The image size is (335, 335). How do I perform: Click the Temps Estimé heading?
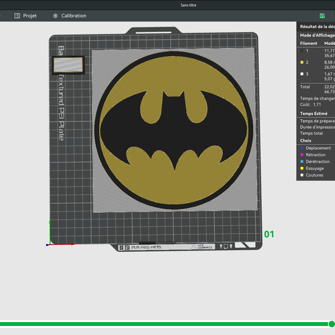click(x=314, y=114)
